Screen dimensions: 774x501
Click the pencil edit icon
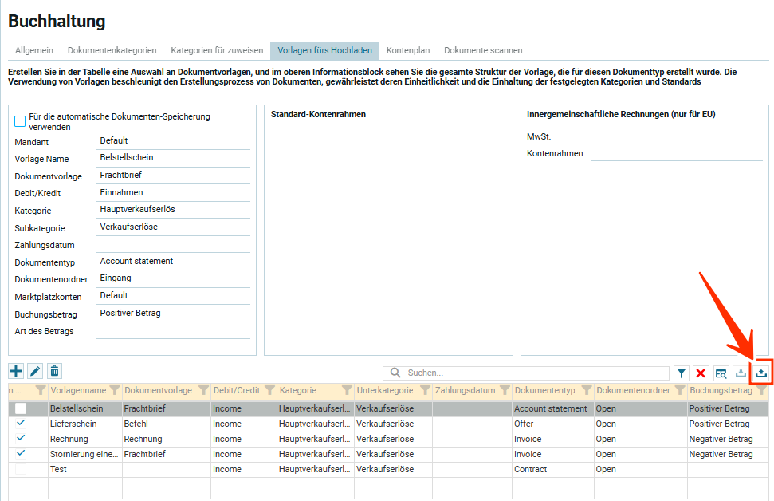[x=35, y=371]
